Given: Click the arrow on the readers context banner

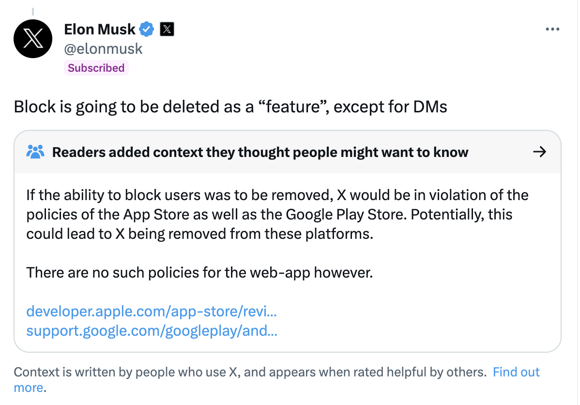Looking at the screenshot, I should 539,152.
